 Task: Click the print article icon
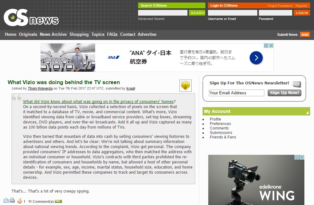click(12, 200)
